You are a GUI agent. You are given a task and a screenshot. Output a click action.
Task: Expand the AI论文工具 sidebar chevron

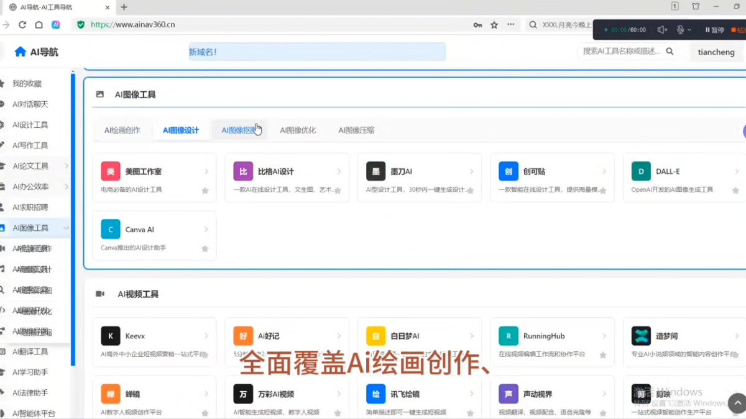click(x=67, y=166)
